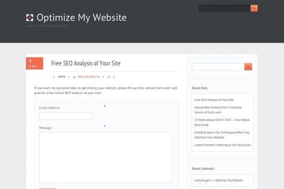
Task: Open recent post Free SEO Analysis of Your Site
Action: (214, 100)
